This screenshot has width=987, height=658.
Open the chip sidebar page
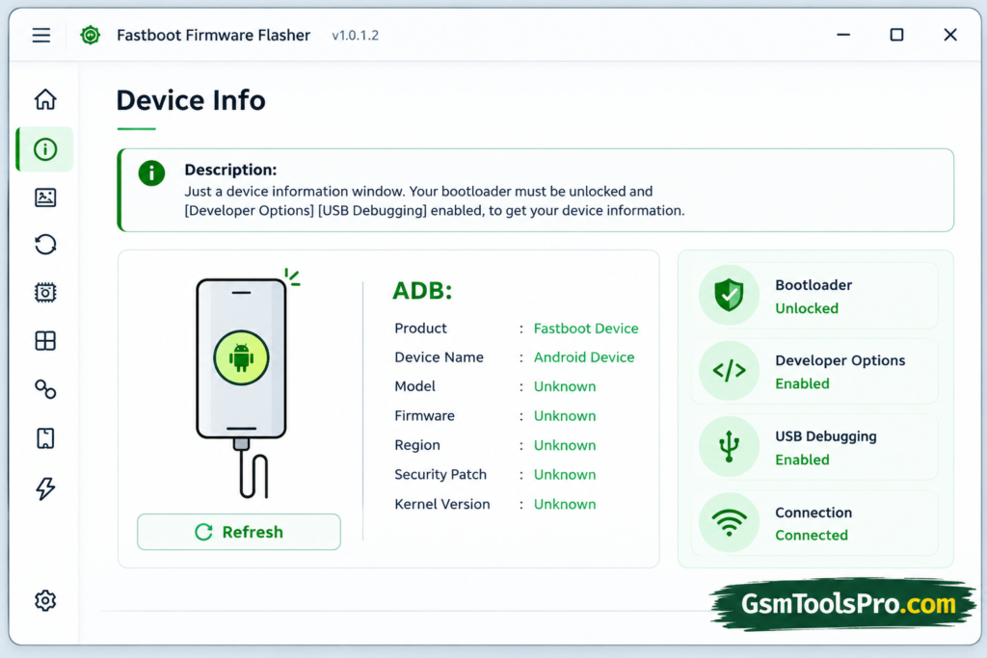tap(45, 293)
